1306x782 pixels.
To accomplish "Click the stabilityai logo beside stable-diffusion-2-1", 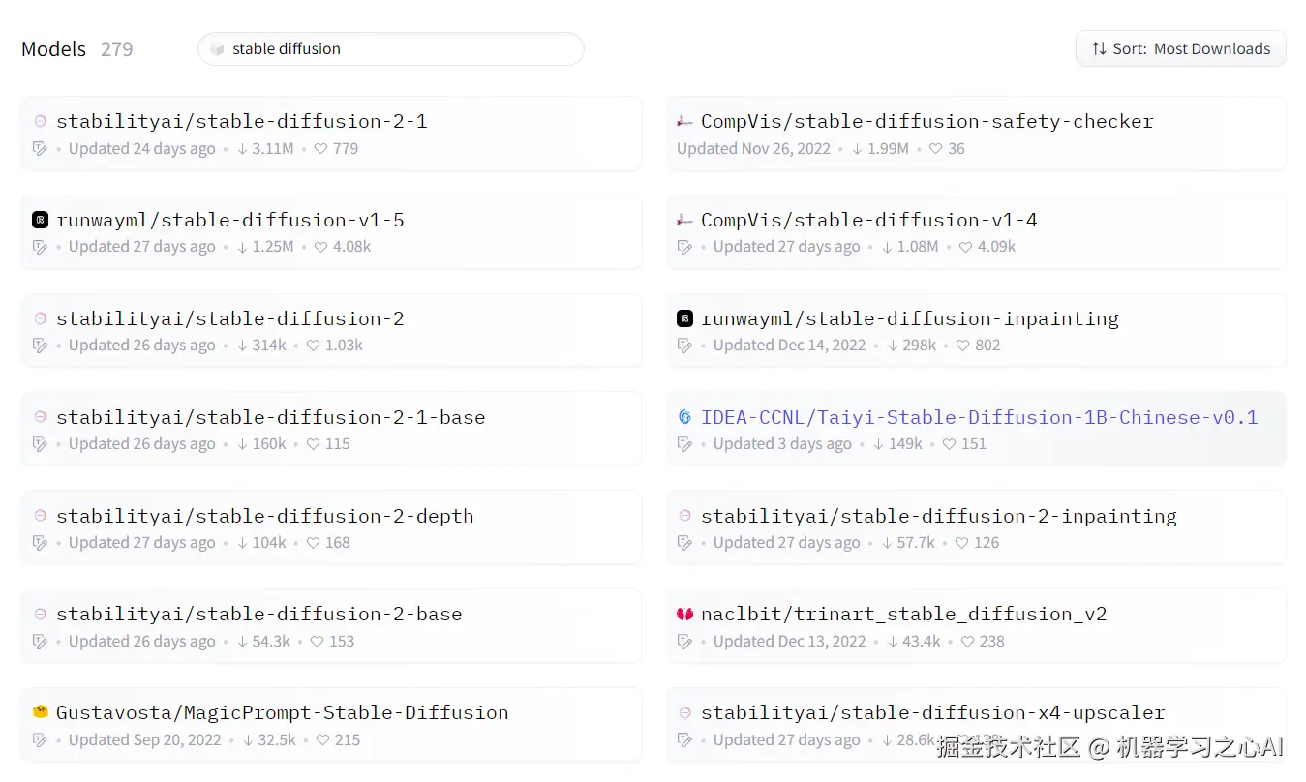I will tap(40, 120).
